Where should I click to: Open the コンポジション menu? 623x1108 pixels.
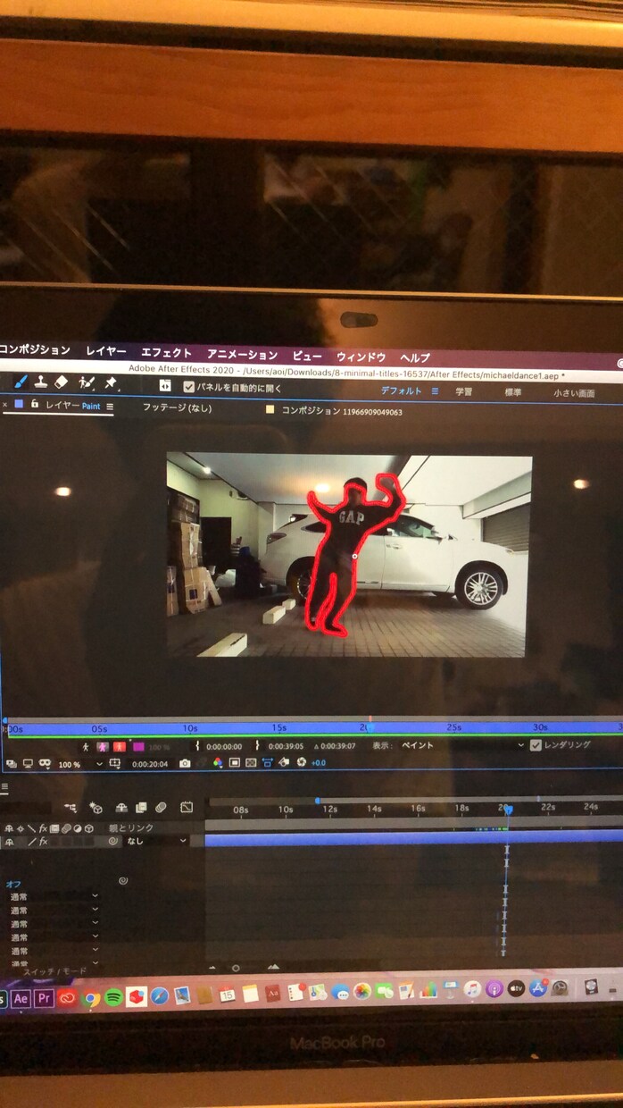click(x=34, y=350)
